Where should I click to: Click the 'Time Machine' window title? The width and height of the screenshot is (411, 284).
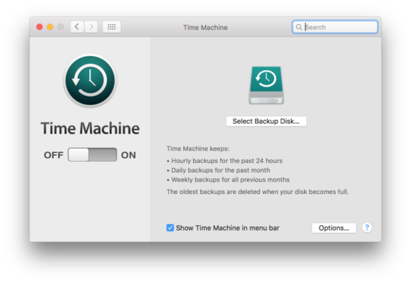tap(205, 28)
